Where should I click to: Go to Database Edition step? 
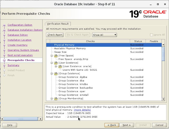pos(18,35)
